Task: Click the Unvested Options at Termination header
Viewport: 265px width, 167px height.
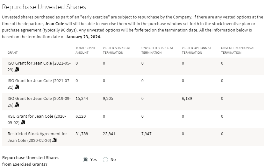Action: coord(238,50)
